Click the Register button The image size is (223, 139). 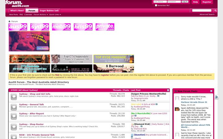[207, 2]
